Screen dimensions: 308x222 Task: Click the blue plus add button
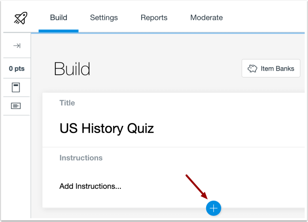pos(213,208)
